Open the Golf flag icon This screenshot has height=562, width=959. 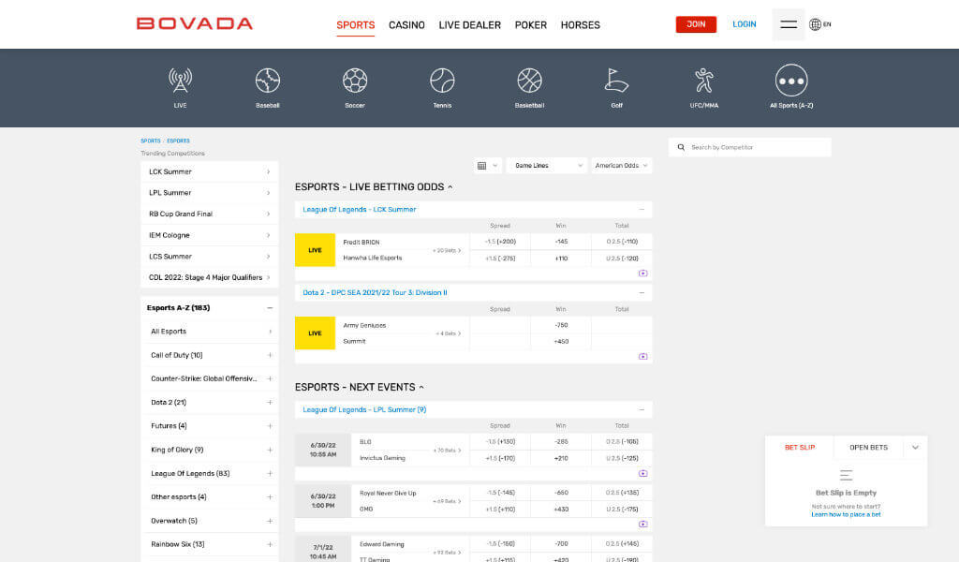click(x=616, y=81)
